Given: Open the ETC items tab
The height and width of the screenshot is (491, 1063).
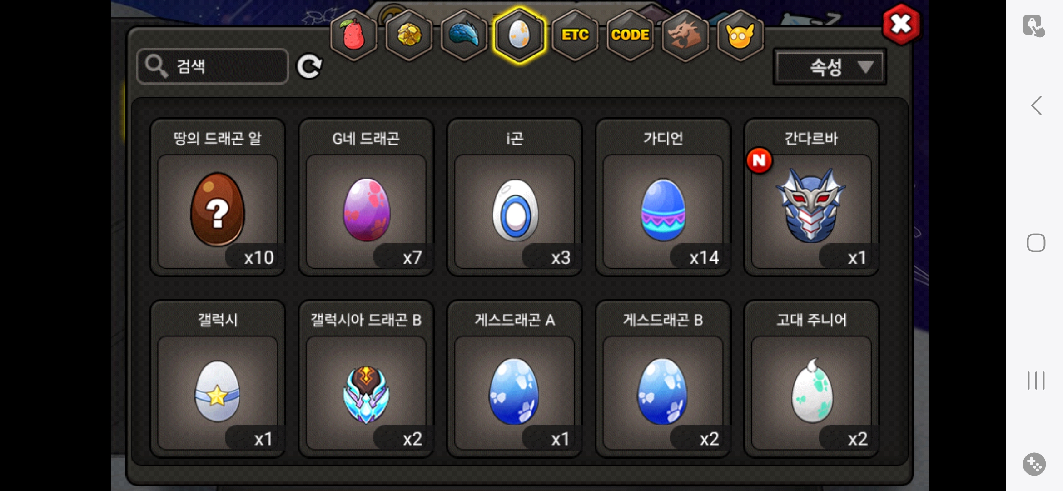Looking at the screenshot, I should click(x=575, y=35).
